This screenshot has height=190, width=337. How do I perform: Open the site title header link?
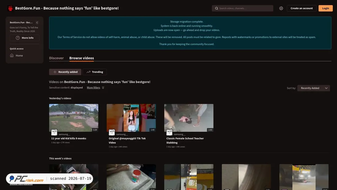point(67,8)
